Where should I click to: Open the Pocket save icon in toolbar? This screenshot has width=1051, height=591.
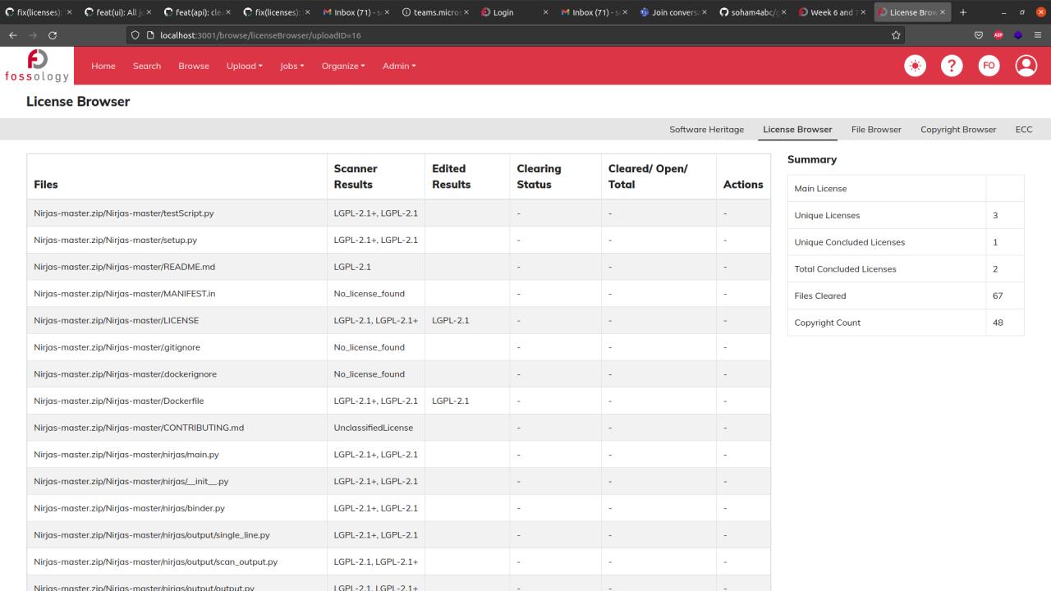click(978, 35)
